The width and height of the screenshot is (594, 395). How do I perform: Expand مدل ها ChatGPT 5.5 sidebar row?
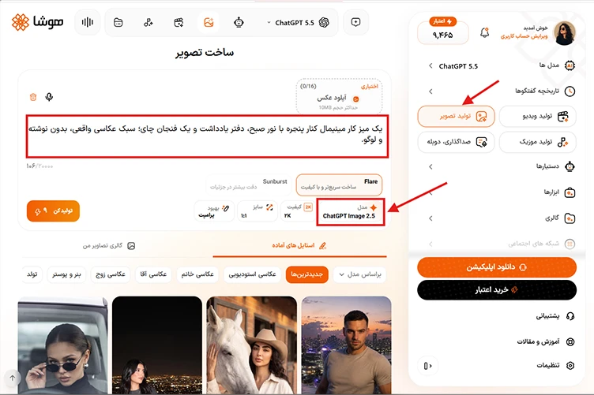[501, 65]
